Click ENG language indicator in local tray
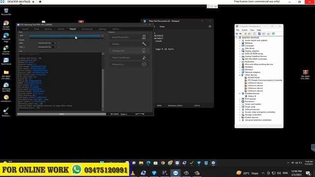The image size is (315, 177). (285, 173)
